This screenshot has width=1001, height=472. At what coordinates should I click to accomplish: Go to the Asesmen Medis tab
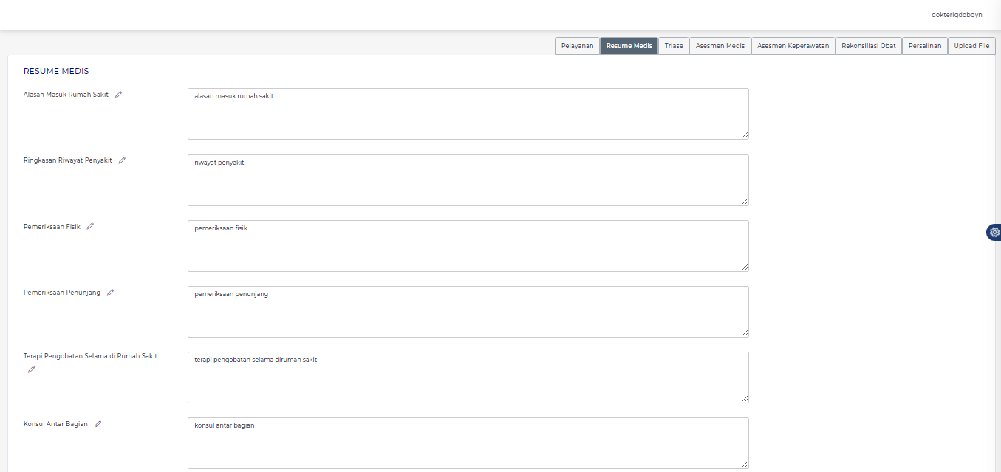point(720,46)
